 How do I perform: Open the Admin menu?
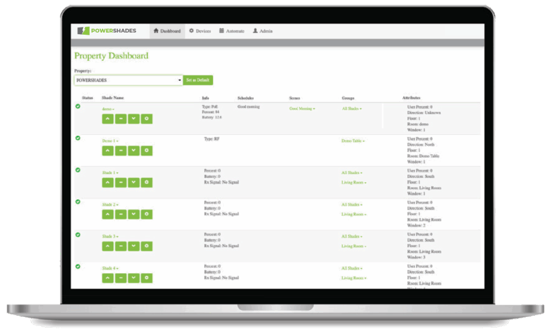click(262, 31)
